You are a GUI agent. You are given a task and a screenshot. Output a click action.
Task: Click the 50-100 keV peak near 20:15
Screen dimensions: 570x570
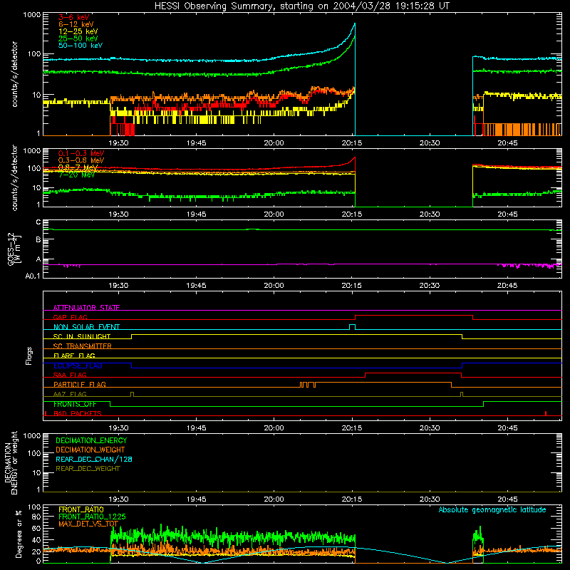[x=354, y=26]
